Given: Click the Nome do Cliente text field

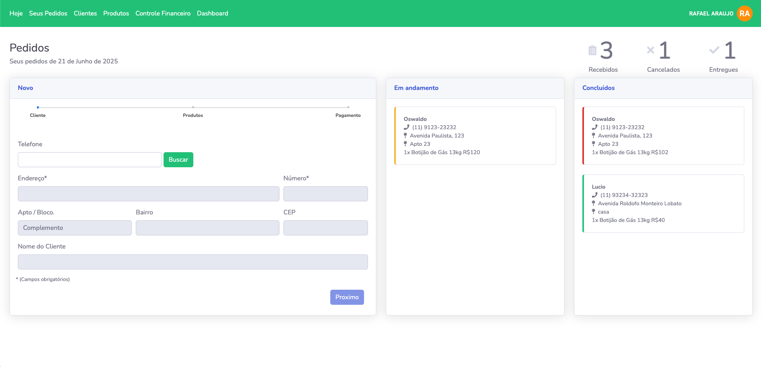Looking at the screenshot, I should point(193,262).
